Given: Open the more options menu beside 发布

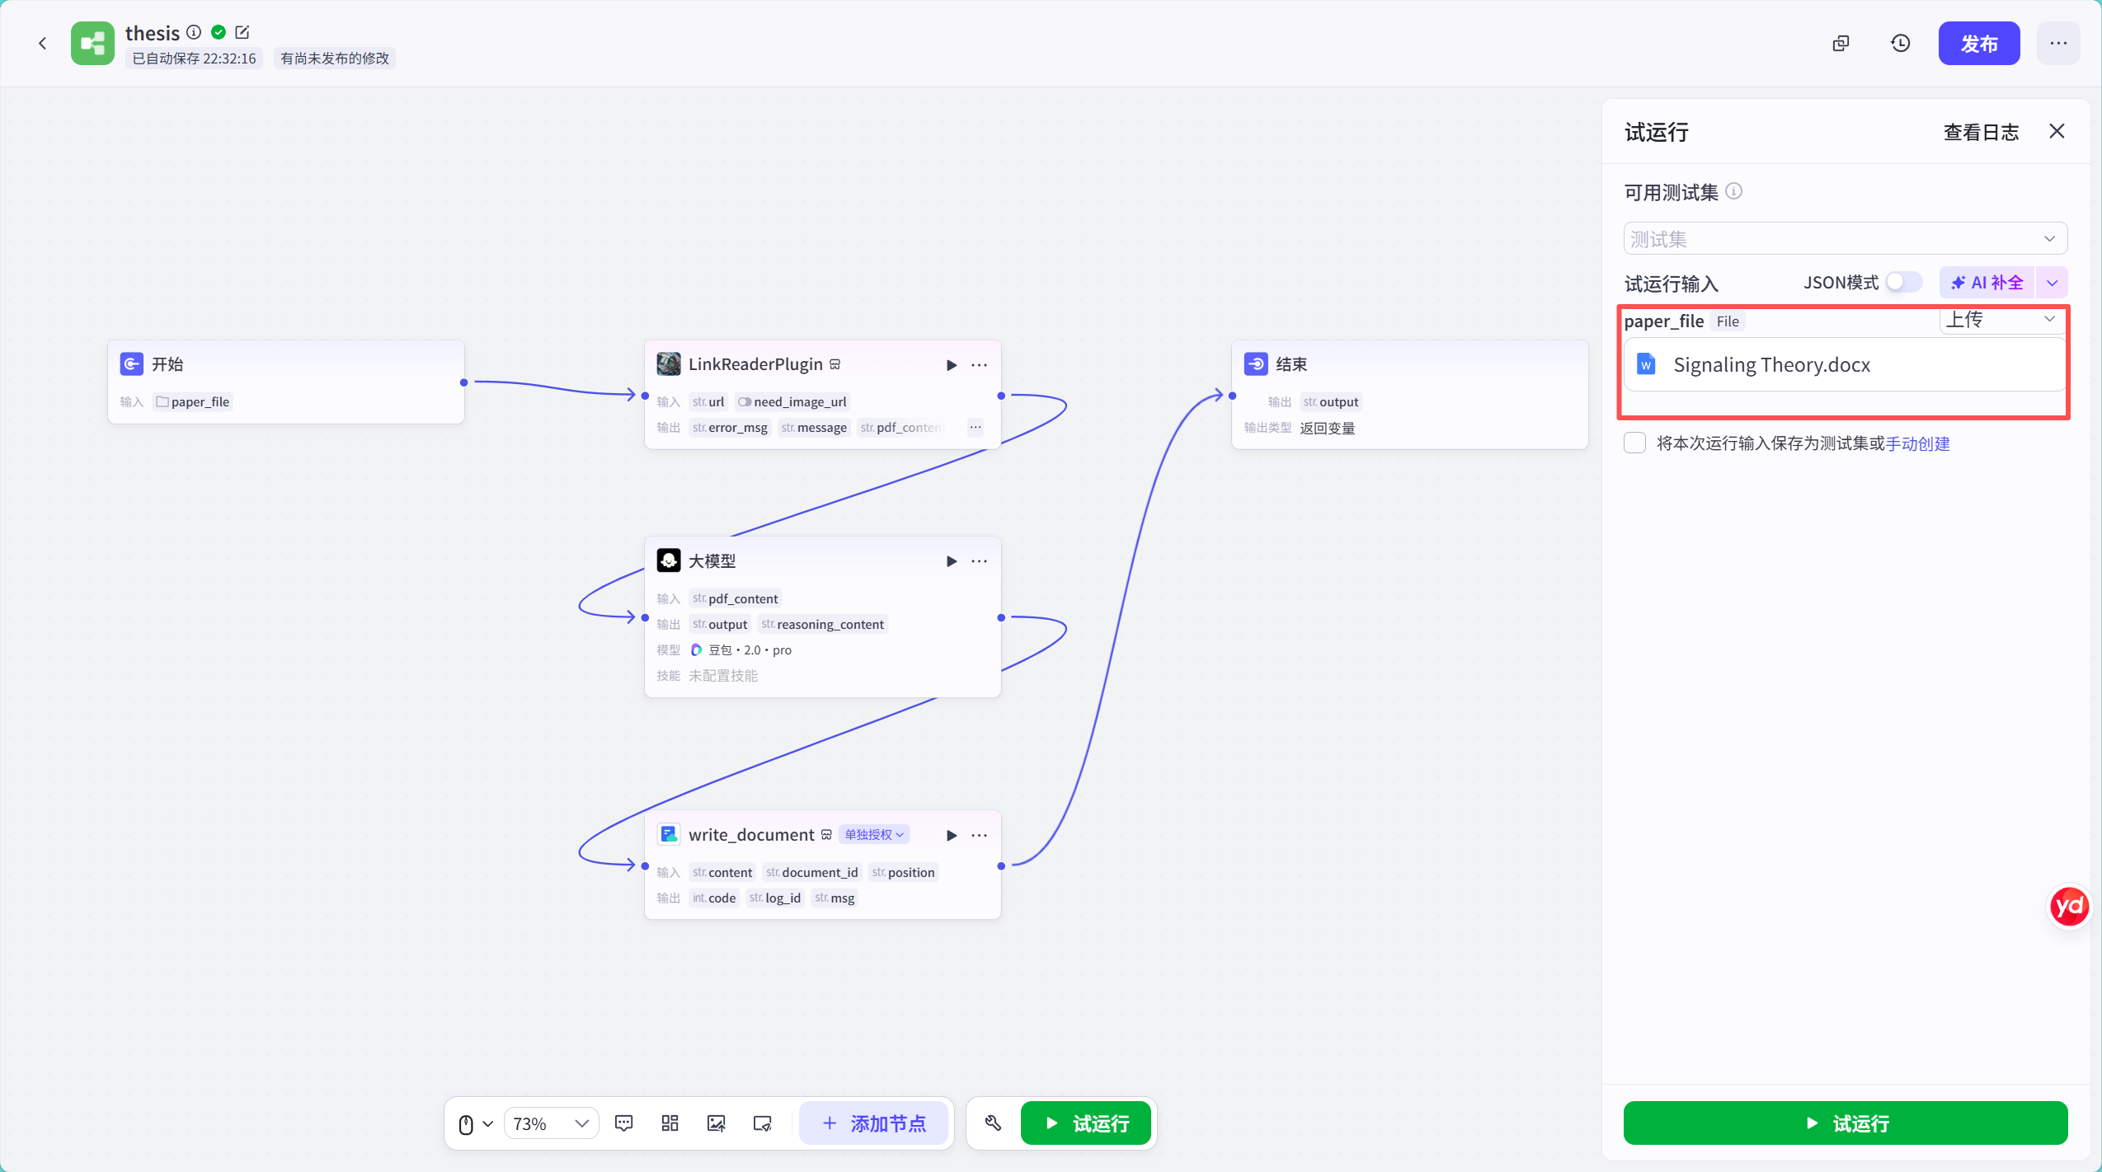Looking at the screenshot, I should (2057, 43).
